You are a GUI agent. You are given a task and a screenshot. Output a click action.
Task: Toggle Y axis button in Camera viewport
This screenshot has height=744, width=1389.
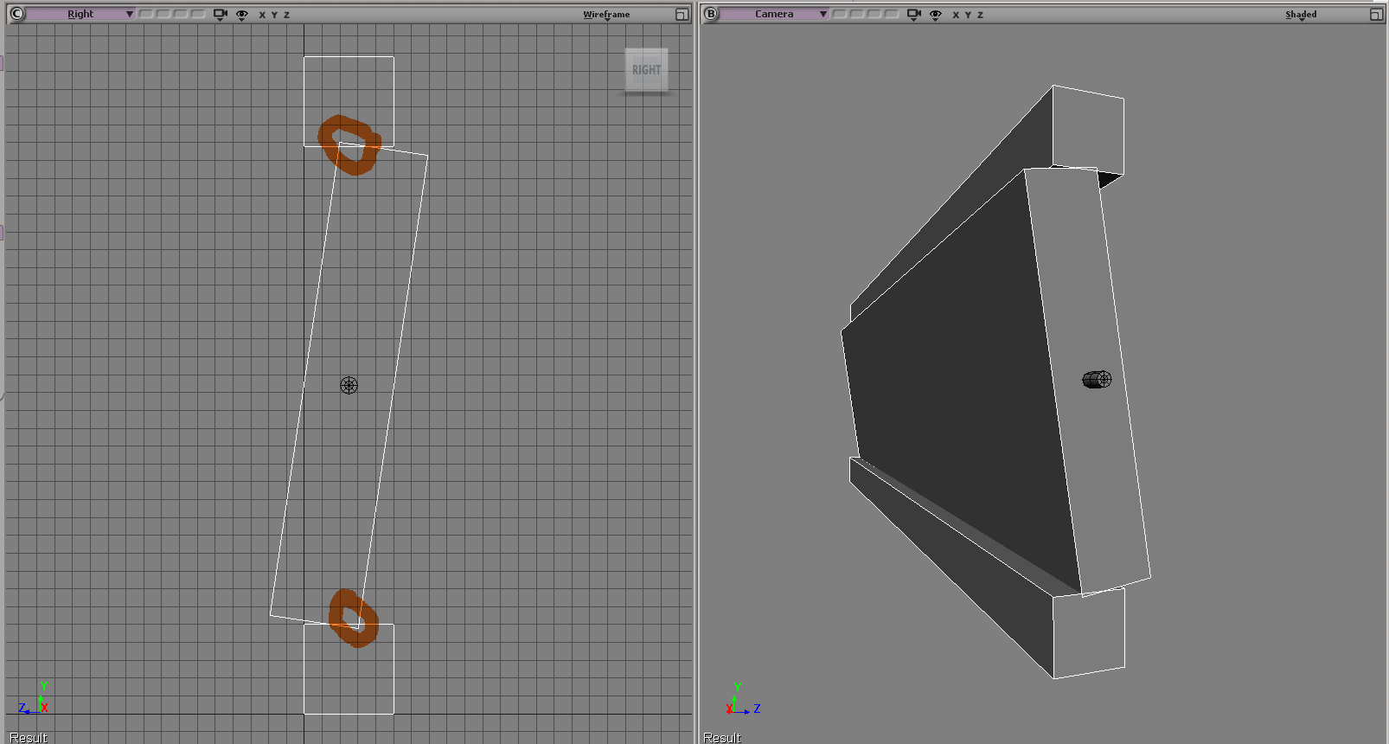tap(968, 15)
